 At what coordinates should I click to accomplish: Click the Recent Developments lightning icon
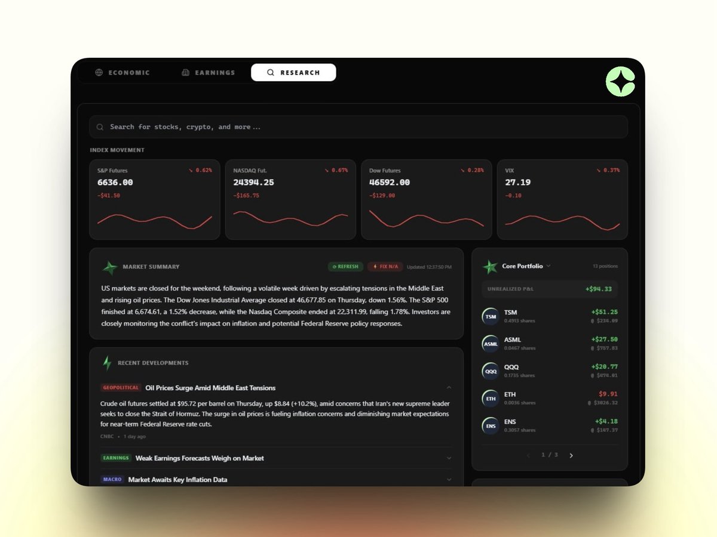point(107,363)
